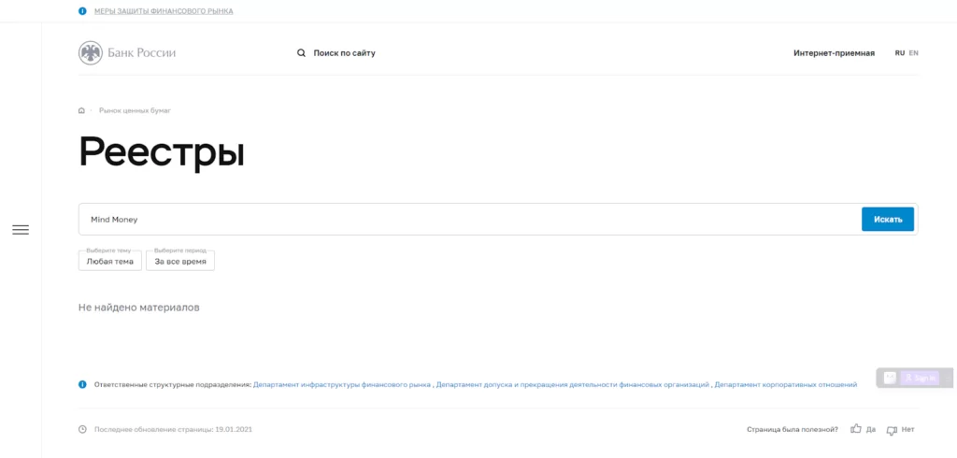Click the Не найдено материалов message

139,308
